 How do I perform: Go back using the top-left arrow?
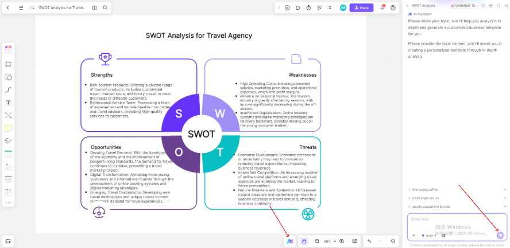point(8,8)
